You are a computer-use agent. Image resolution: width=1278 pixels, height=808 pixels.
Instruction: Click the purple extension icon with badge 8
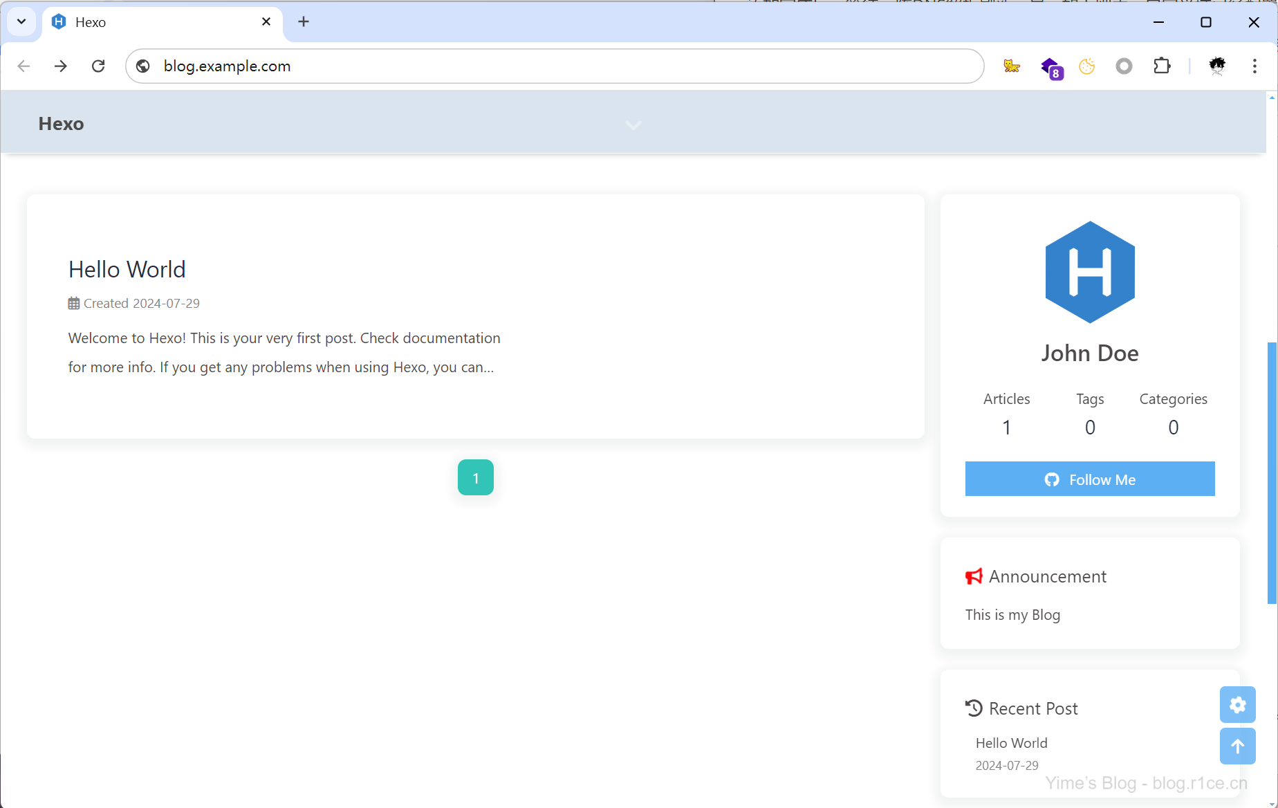1050,67
